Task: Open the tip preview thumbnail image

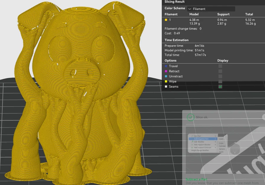Action: (x=225, y=150)
